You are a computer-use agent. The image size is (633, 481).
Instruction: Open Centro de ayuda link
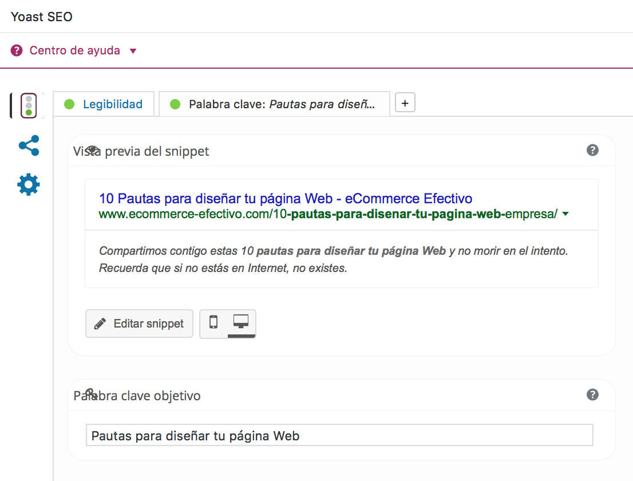point(74,50)
